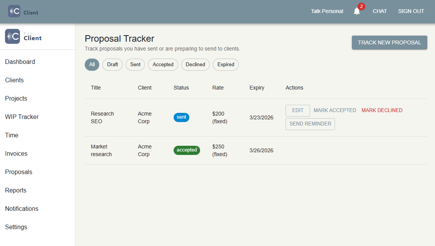435x246 pixels.
Task: Filter proposals by Sent status
Action: [135, 64]
